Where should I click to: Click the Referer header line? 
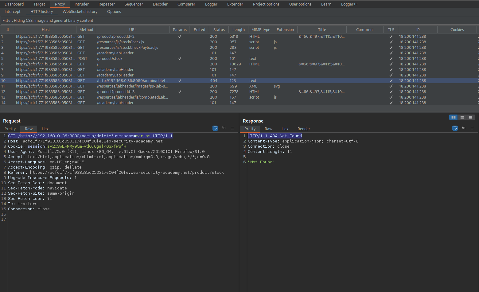click(116, 172)
